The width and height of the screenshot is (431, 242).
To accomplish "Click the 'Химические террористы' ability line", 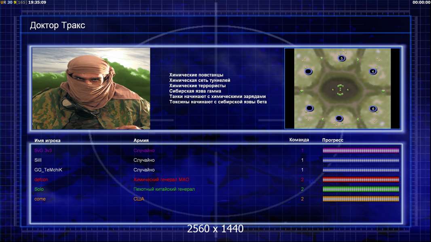I will [x=197, y=86].
